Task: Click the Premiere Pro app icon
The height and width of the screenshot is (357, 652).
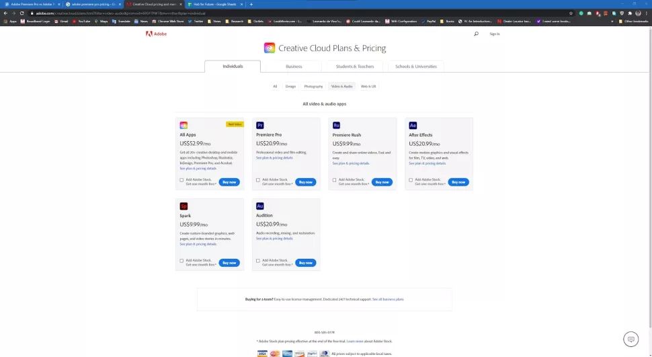Action: (x=260, y=125)
